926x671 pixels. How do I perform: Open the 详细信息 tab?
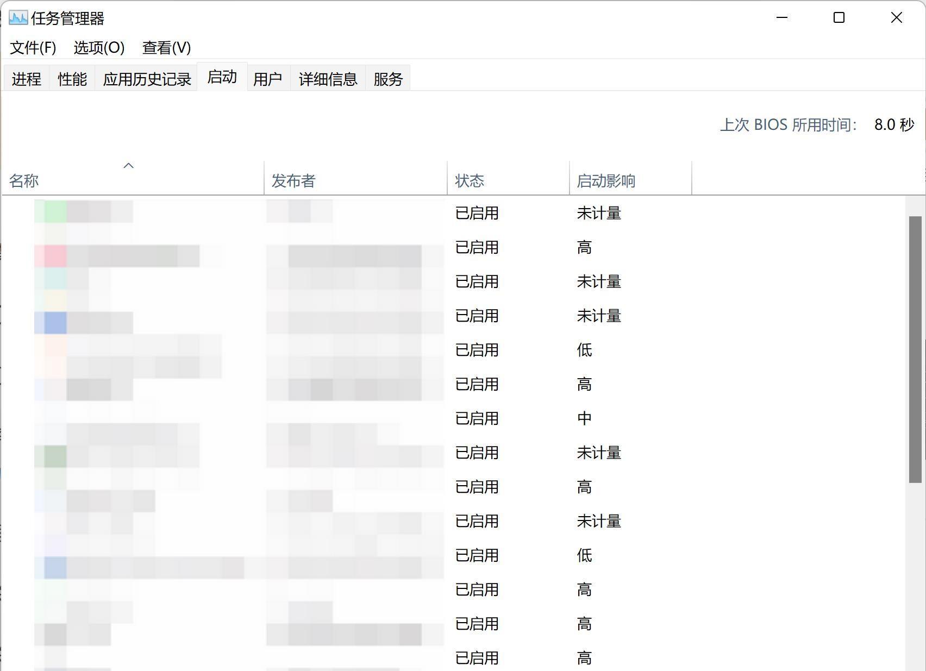(328, 79)
